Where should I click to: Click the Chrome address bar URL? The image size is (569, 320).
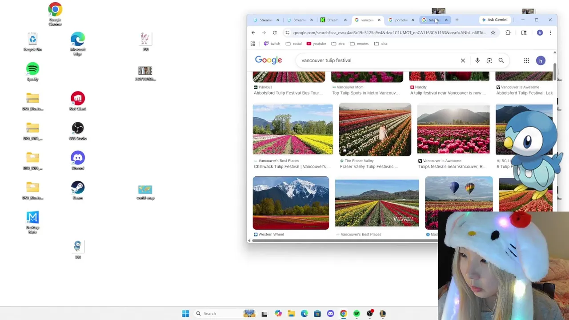click(x=389, y=32)
